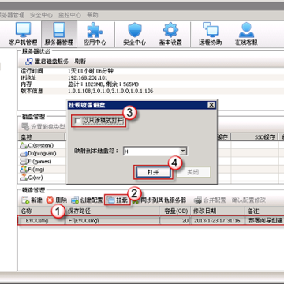Image resolution: width=284 pixels, height=284 pixels.
Task: Select F:(img) disk row
Action: tap(33, 170)
